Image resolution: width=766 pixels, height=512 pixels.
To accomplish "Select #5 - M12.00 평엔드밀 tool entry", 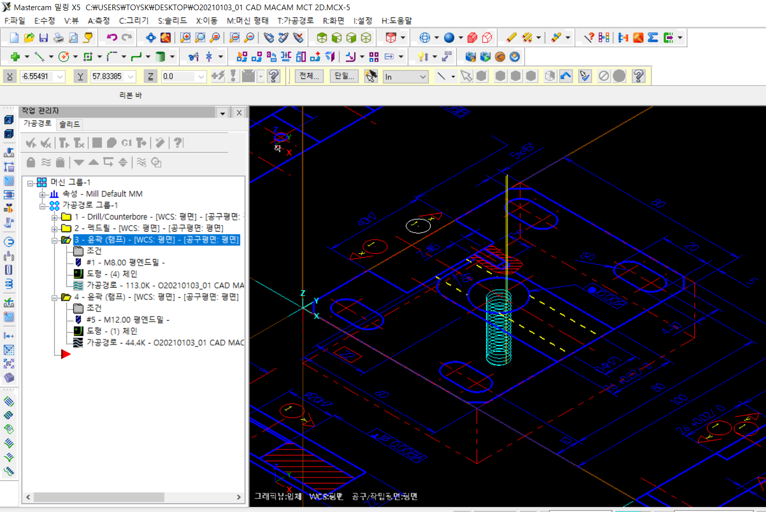I will pos(127,320).
